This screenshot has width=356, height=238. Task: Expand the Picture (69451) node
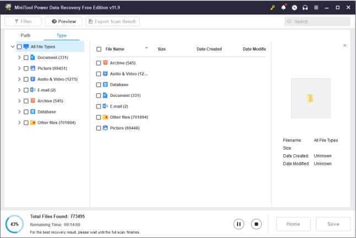click(19, 68)
